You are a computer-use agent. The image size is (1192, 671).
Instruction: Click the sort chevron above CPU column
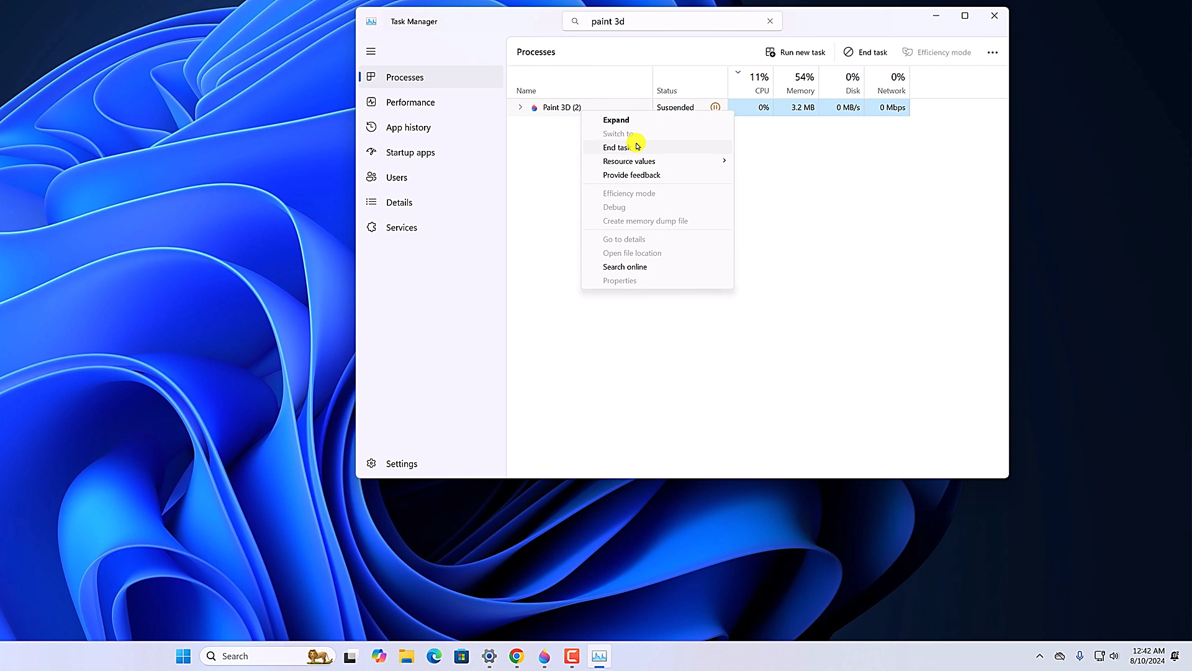pos(738,72)
